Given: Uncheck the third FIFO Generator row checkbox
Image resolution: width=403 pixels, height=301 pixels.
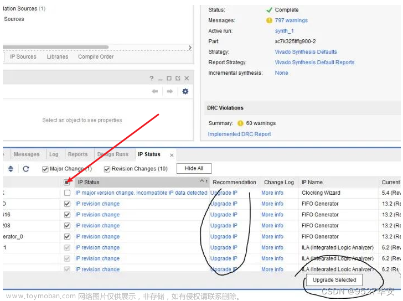Looking at the screenshot, I should coord(67,226).
